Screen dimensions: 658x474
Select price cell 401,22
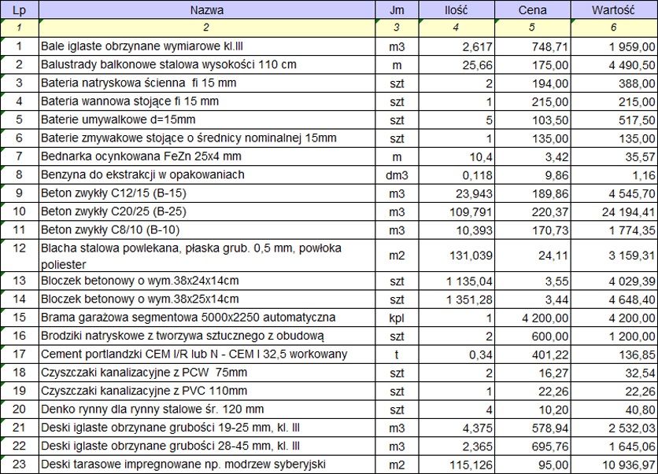(x=533, y=355)
